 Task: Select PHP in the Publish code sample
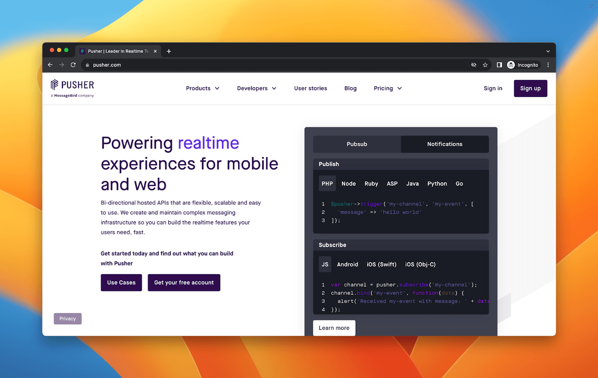(x=327, y=184)
